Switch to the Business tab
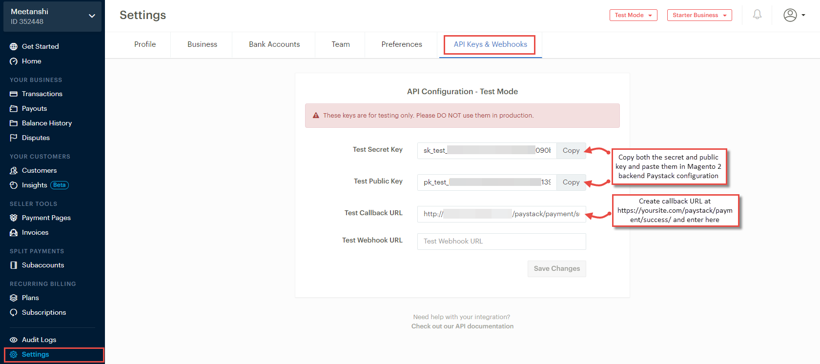820x364 pixels. coord(202,44)
